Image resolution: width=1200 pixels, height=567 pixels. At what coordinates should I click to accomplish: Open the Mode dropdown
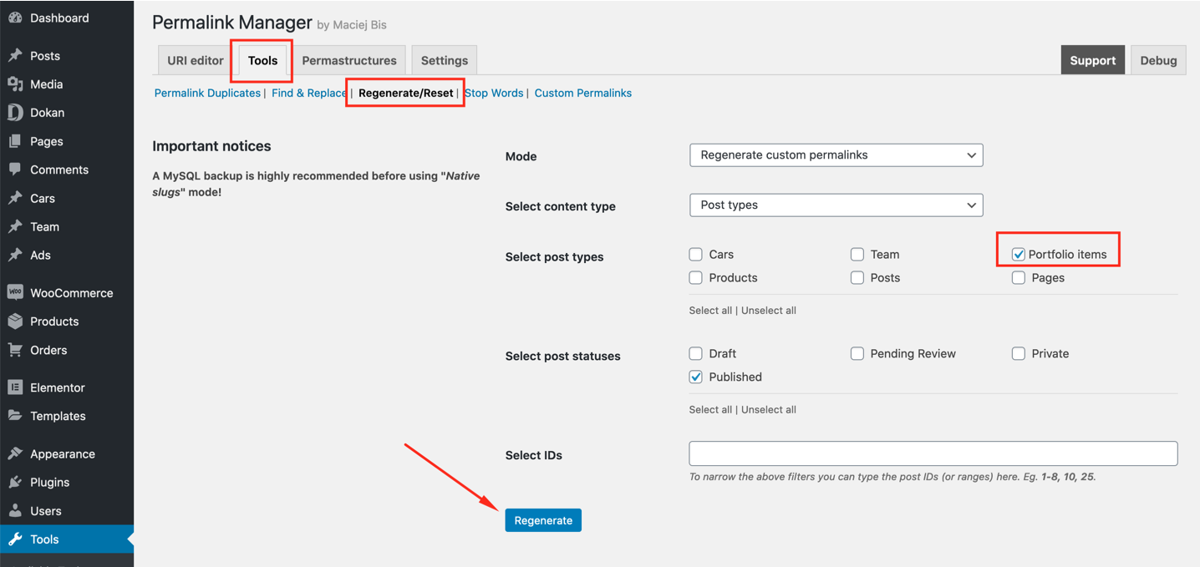tap(836, 155)
